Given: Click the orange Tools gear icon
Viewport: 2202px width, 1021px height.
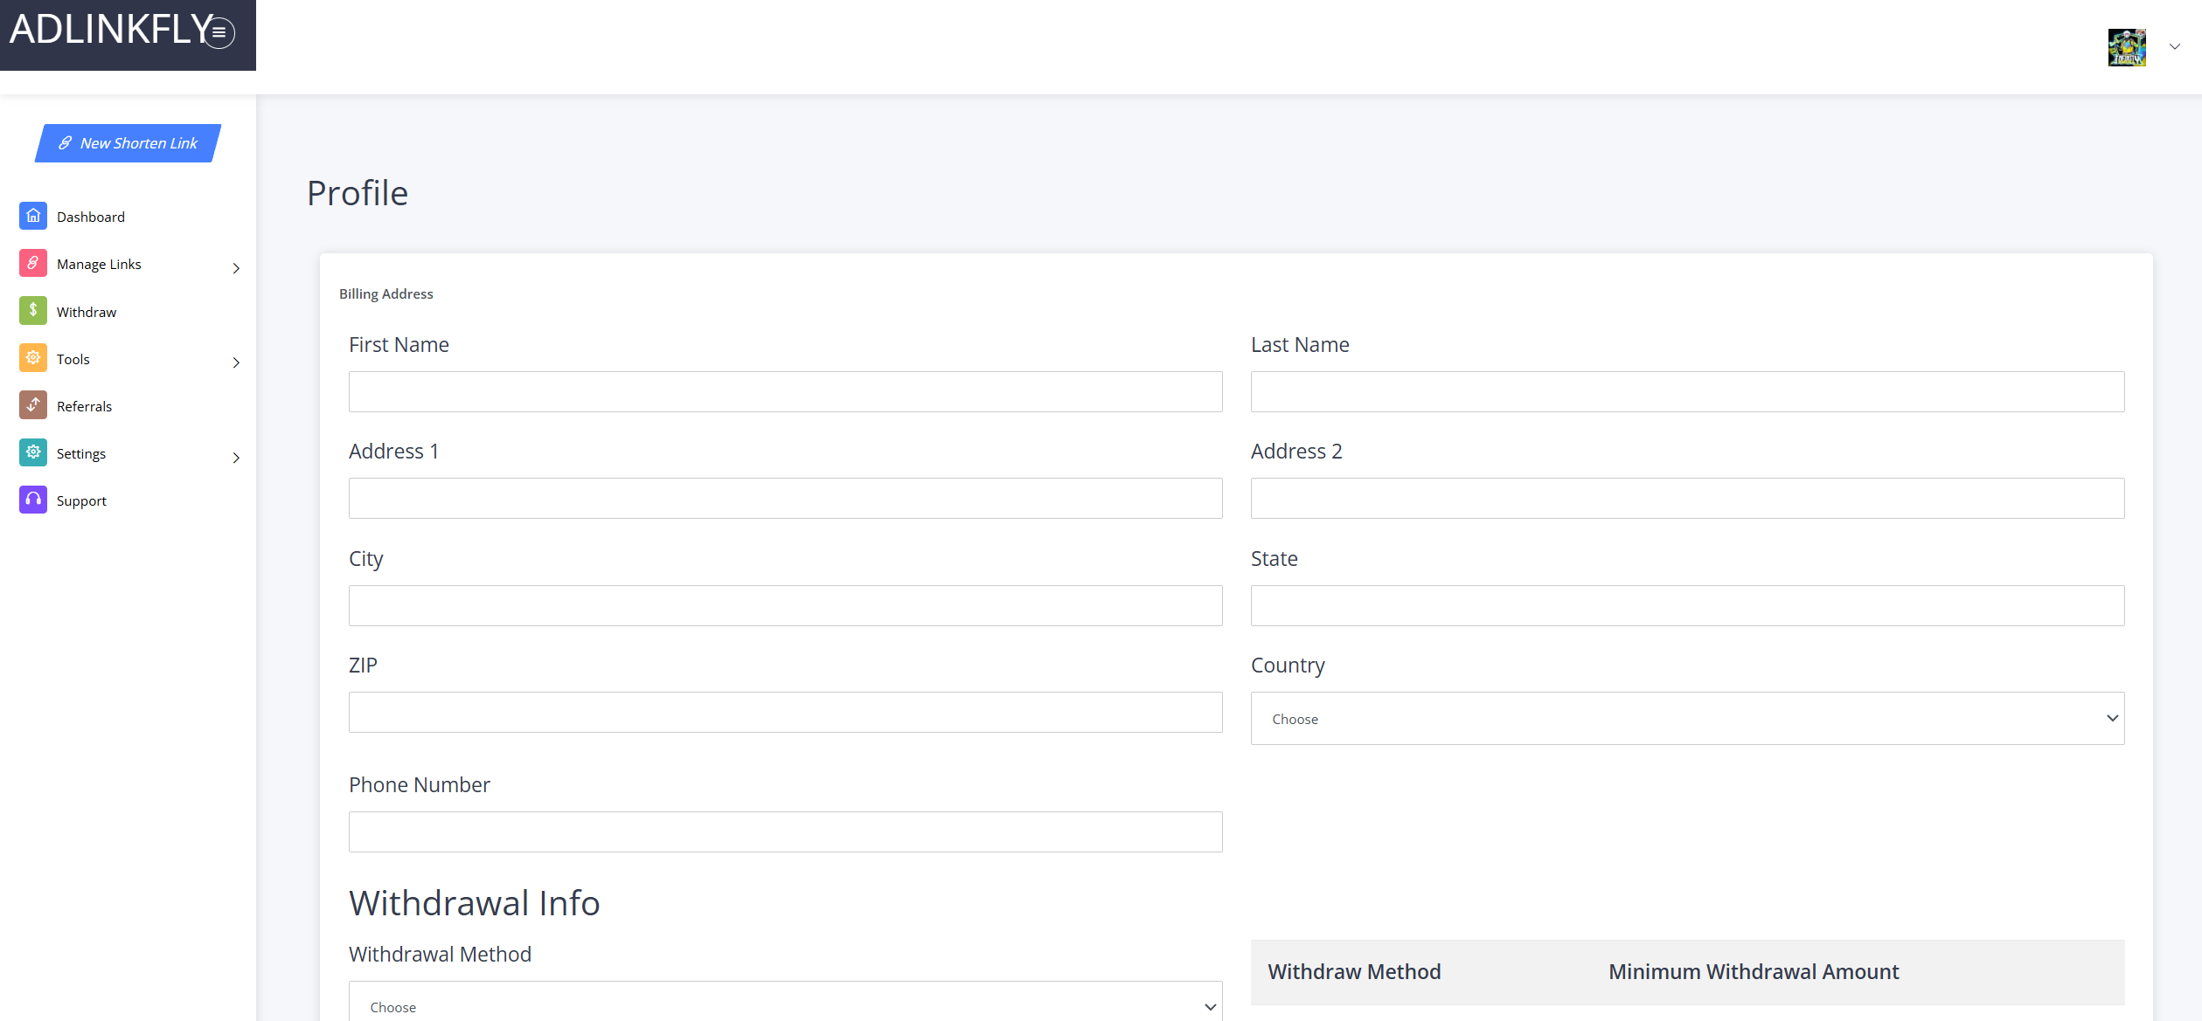Looking at the screenshot, I should tap(33, 358).
